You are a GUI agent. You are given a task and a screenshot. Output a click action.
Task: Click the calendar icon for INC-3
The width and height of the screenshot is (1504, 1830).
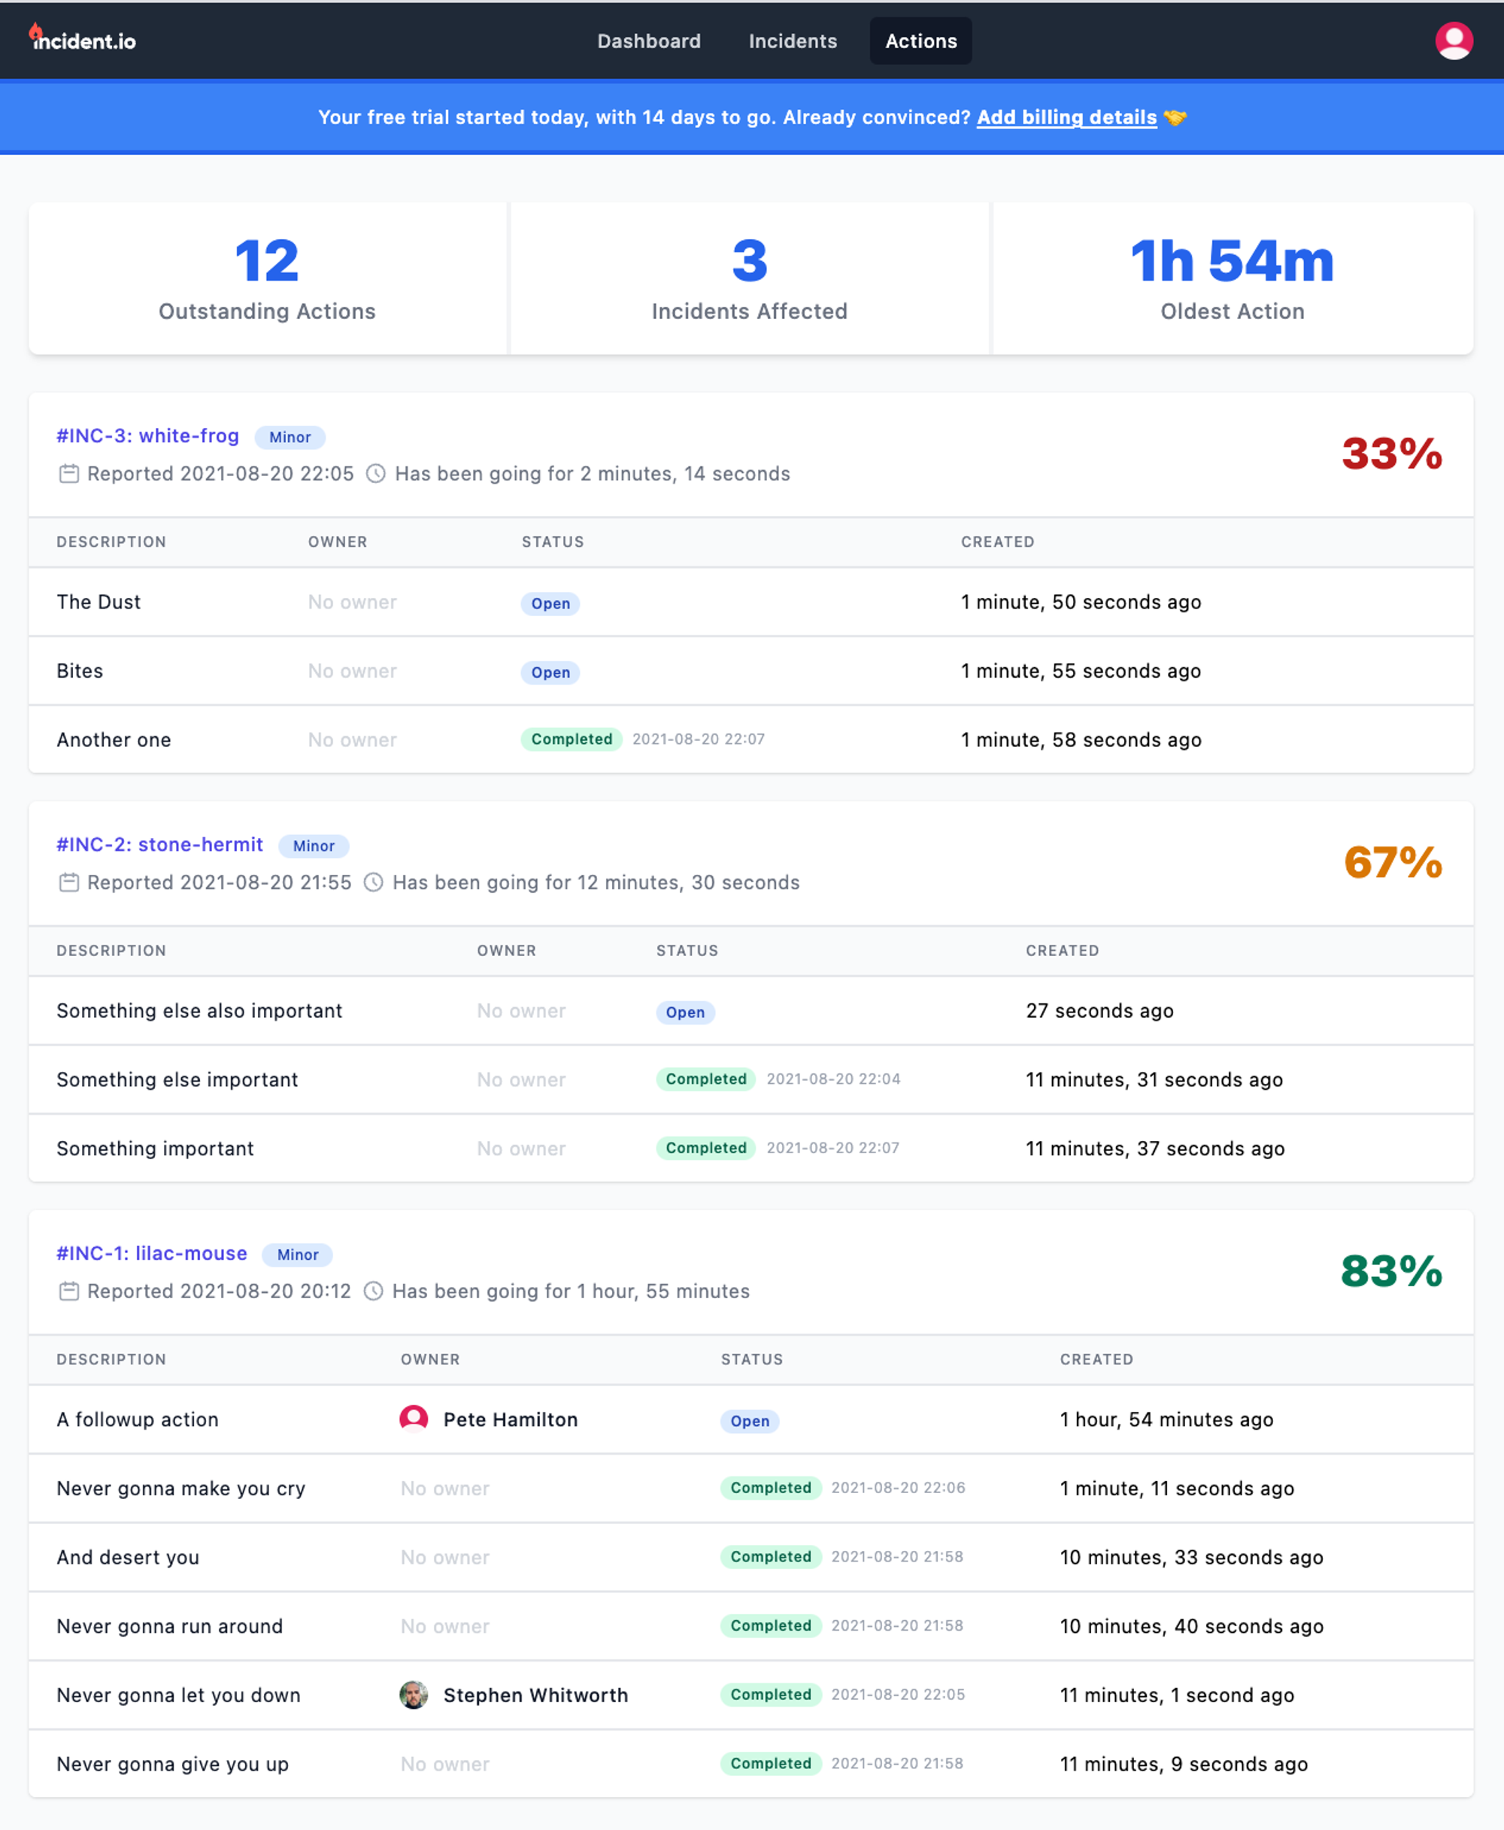68,473
